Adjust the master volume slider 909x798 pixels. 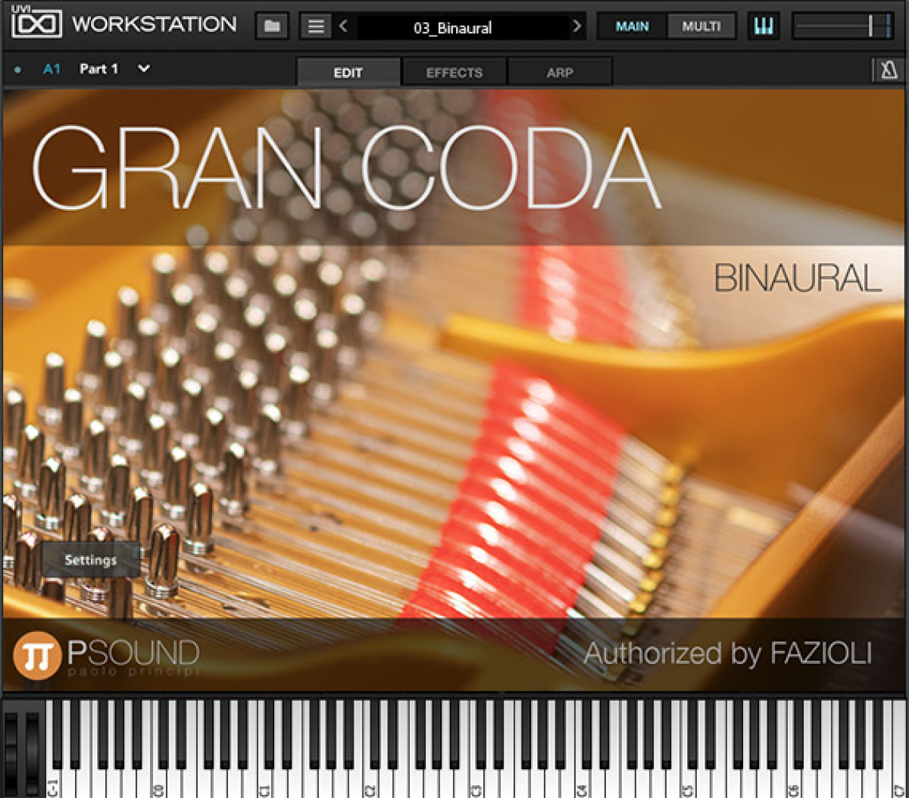point(843,27)
